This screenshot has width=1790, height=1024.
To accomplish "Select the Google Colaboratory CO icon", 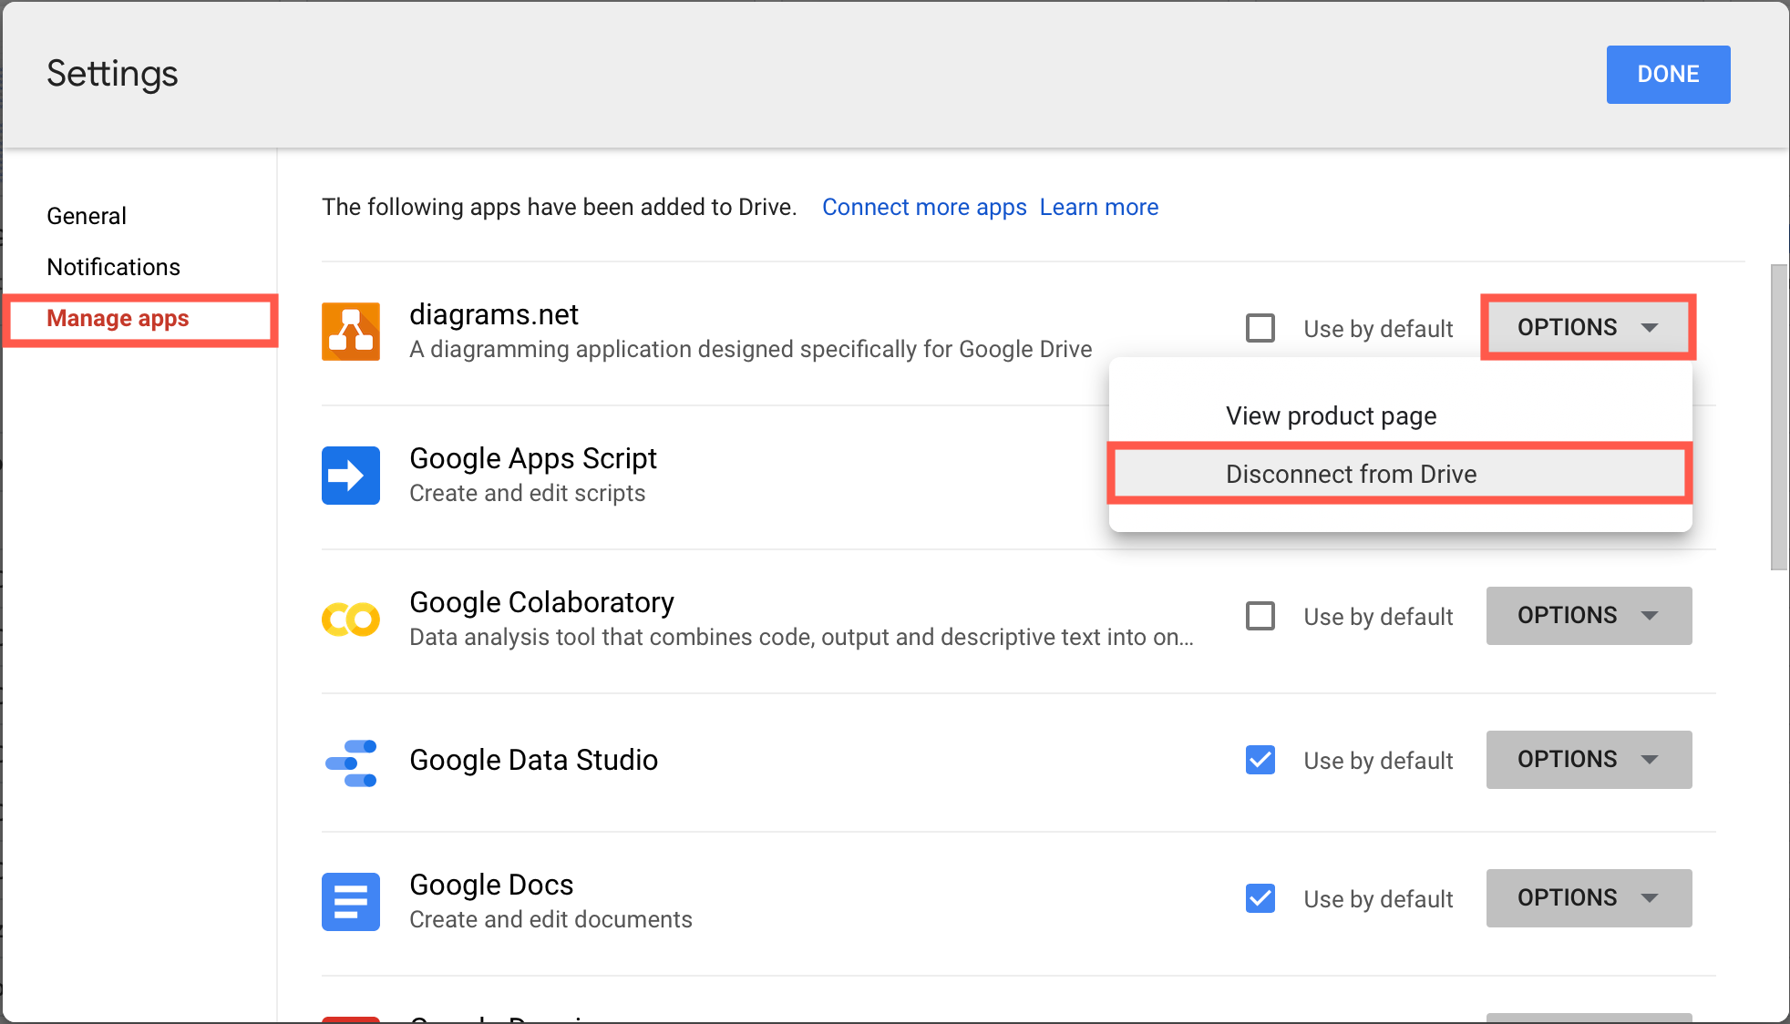I will [x=350, y=619].
